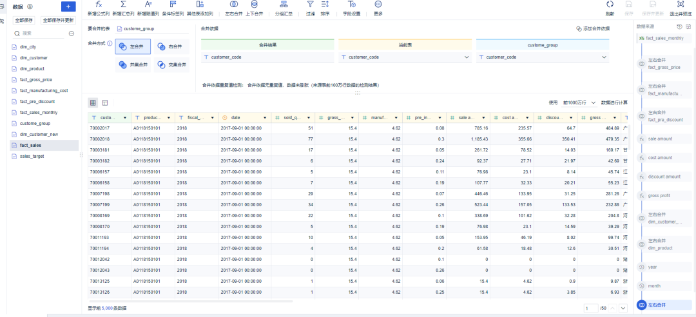Click 全部保存 save all button
696x317 pixels.
click(23, 21)
